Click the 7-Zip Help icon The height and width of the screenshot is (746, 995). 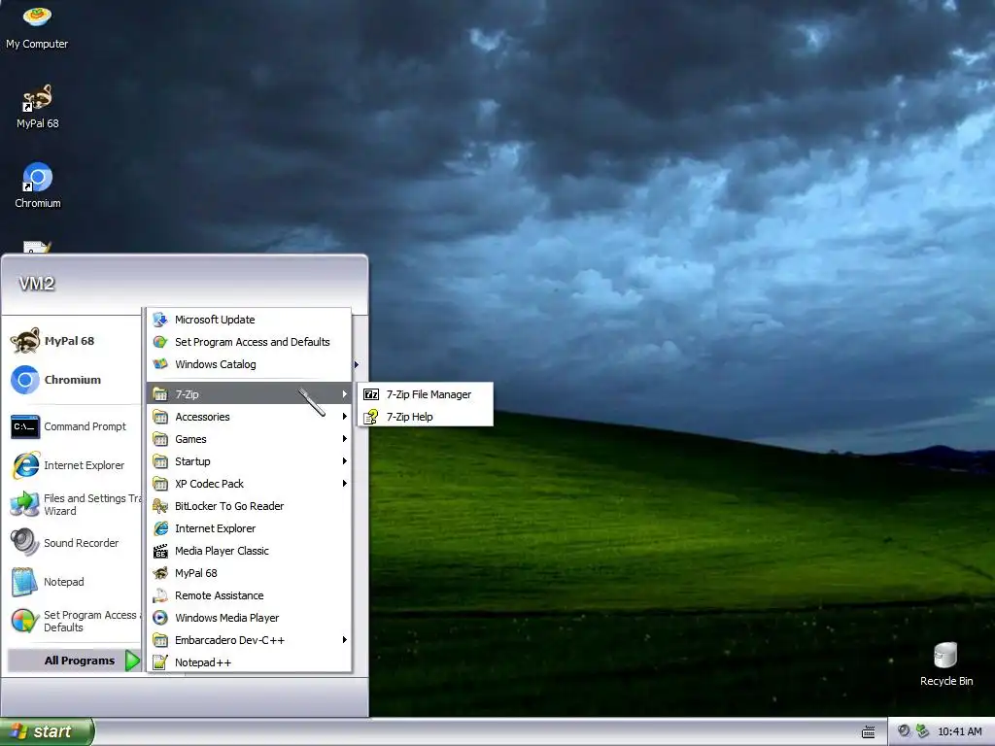[371, 417]
